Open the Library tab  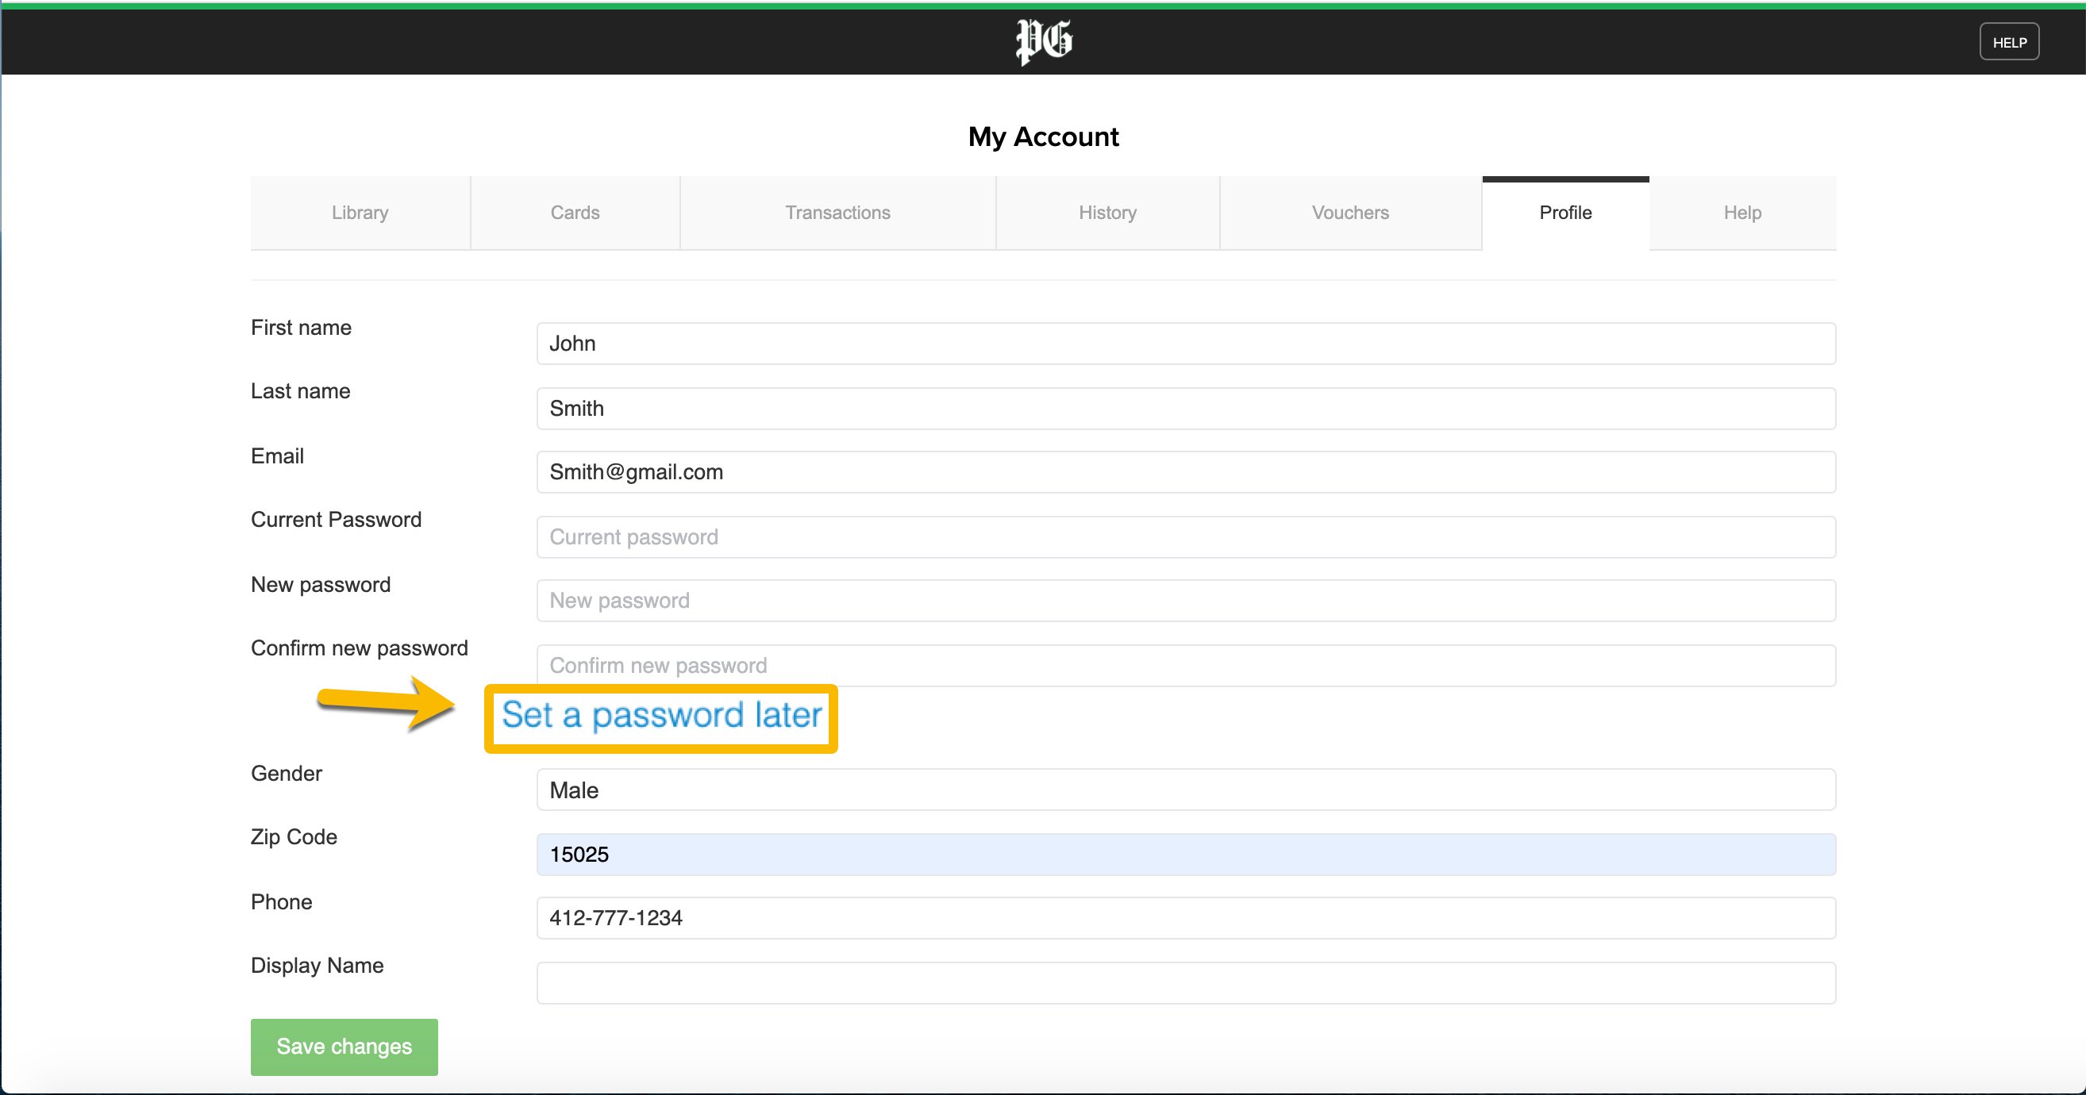pos(360,213)
